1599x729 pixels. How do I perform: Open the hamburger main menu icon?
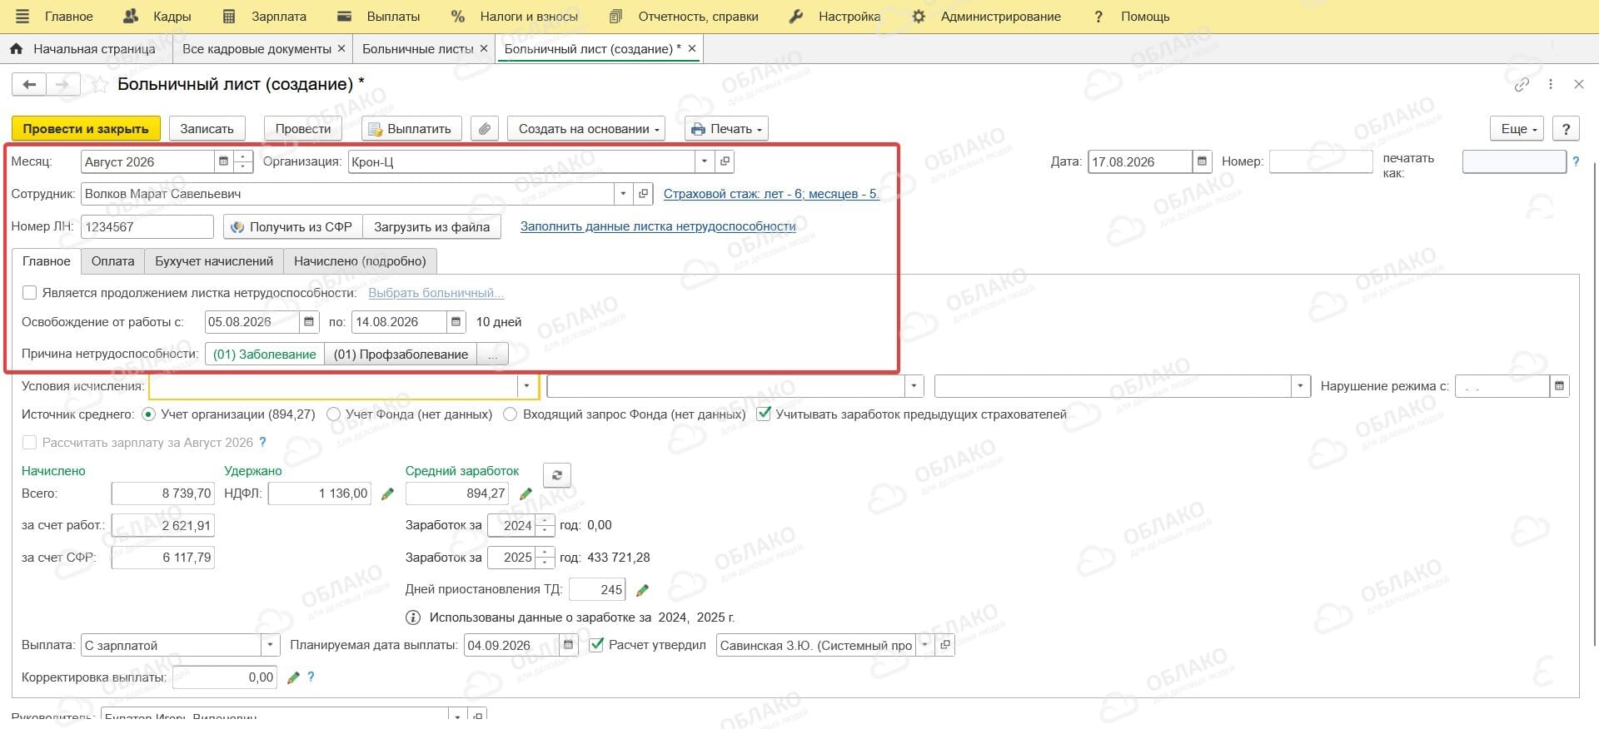coord(22,17)
